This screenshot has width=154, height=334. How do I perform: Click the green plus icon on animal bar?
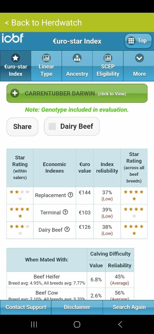tap(15, 94)
